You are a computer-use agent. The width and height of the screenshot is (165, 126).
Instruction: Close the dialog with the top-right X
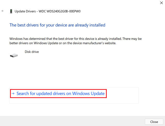161,3
